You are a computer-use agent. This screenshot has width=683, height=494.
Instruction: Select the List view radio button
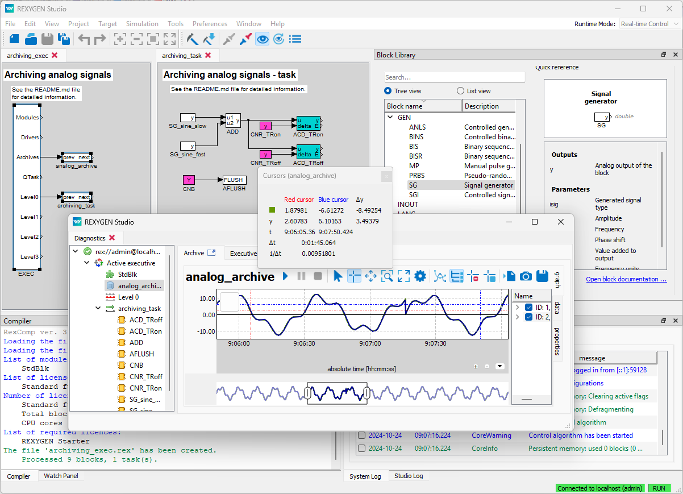point(461,91)
